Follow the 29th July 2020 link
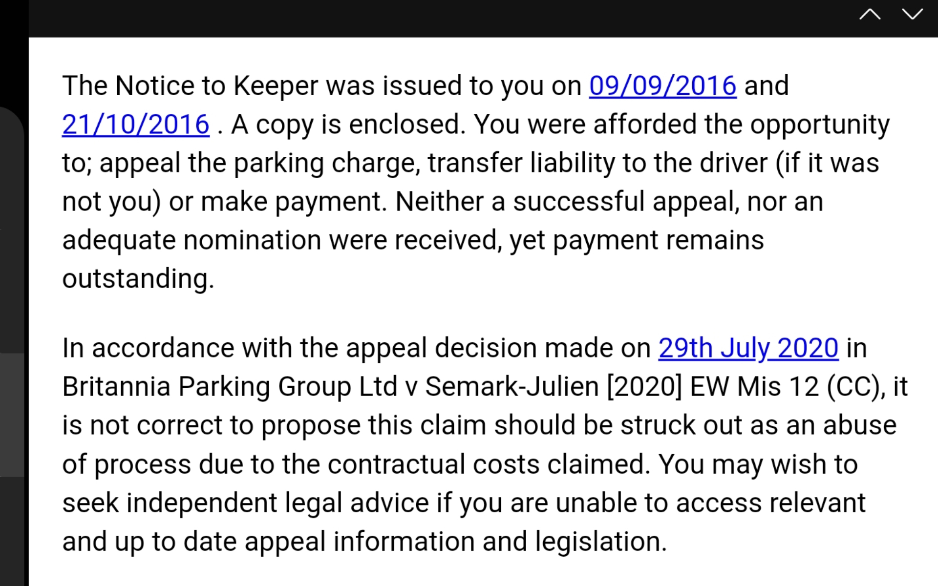 pos(748,348)
